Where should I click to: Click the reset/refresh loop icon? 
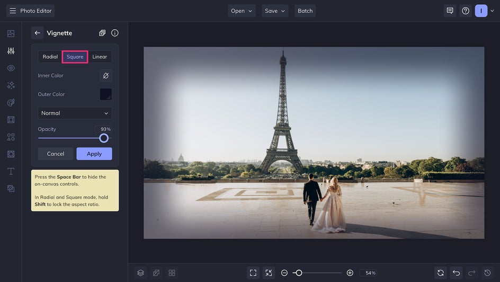[440, 273]
